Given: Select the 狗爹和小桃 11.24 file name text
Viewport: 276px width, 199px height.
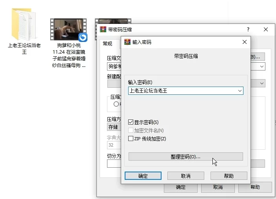Looking at the screenshot, I should pos(69,55).
